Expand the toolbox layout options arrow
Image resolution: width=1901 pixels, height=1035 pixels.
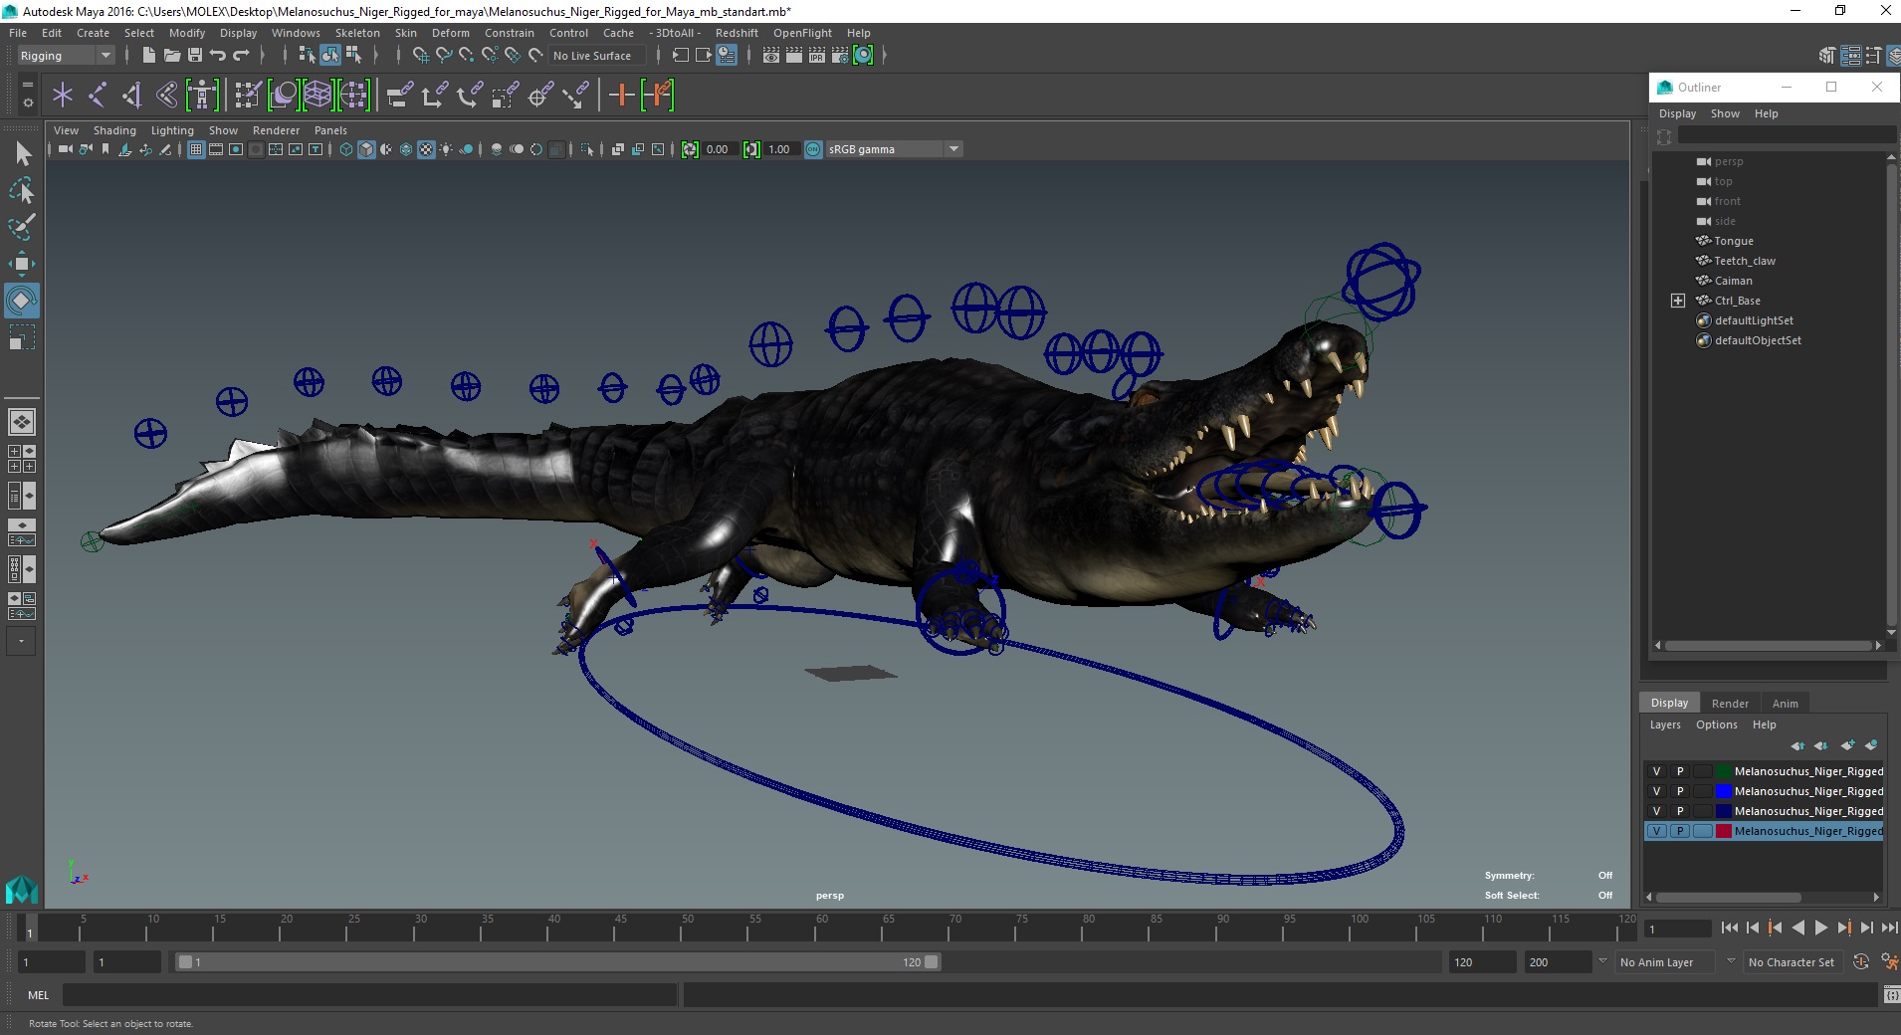tap(22, 641)
